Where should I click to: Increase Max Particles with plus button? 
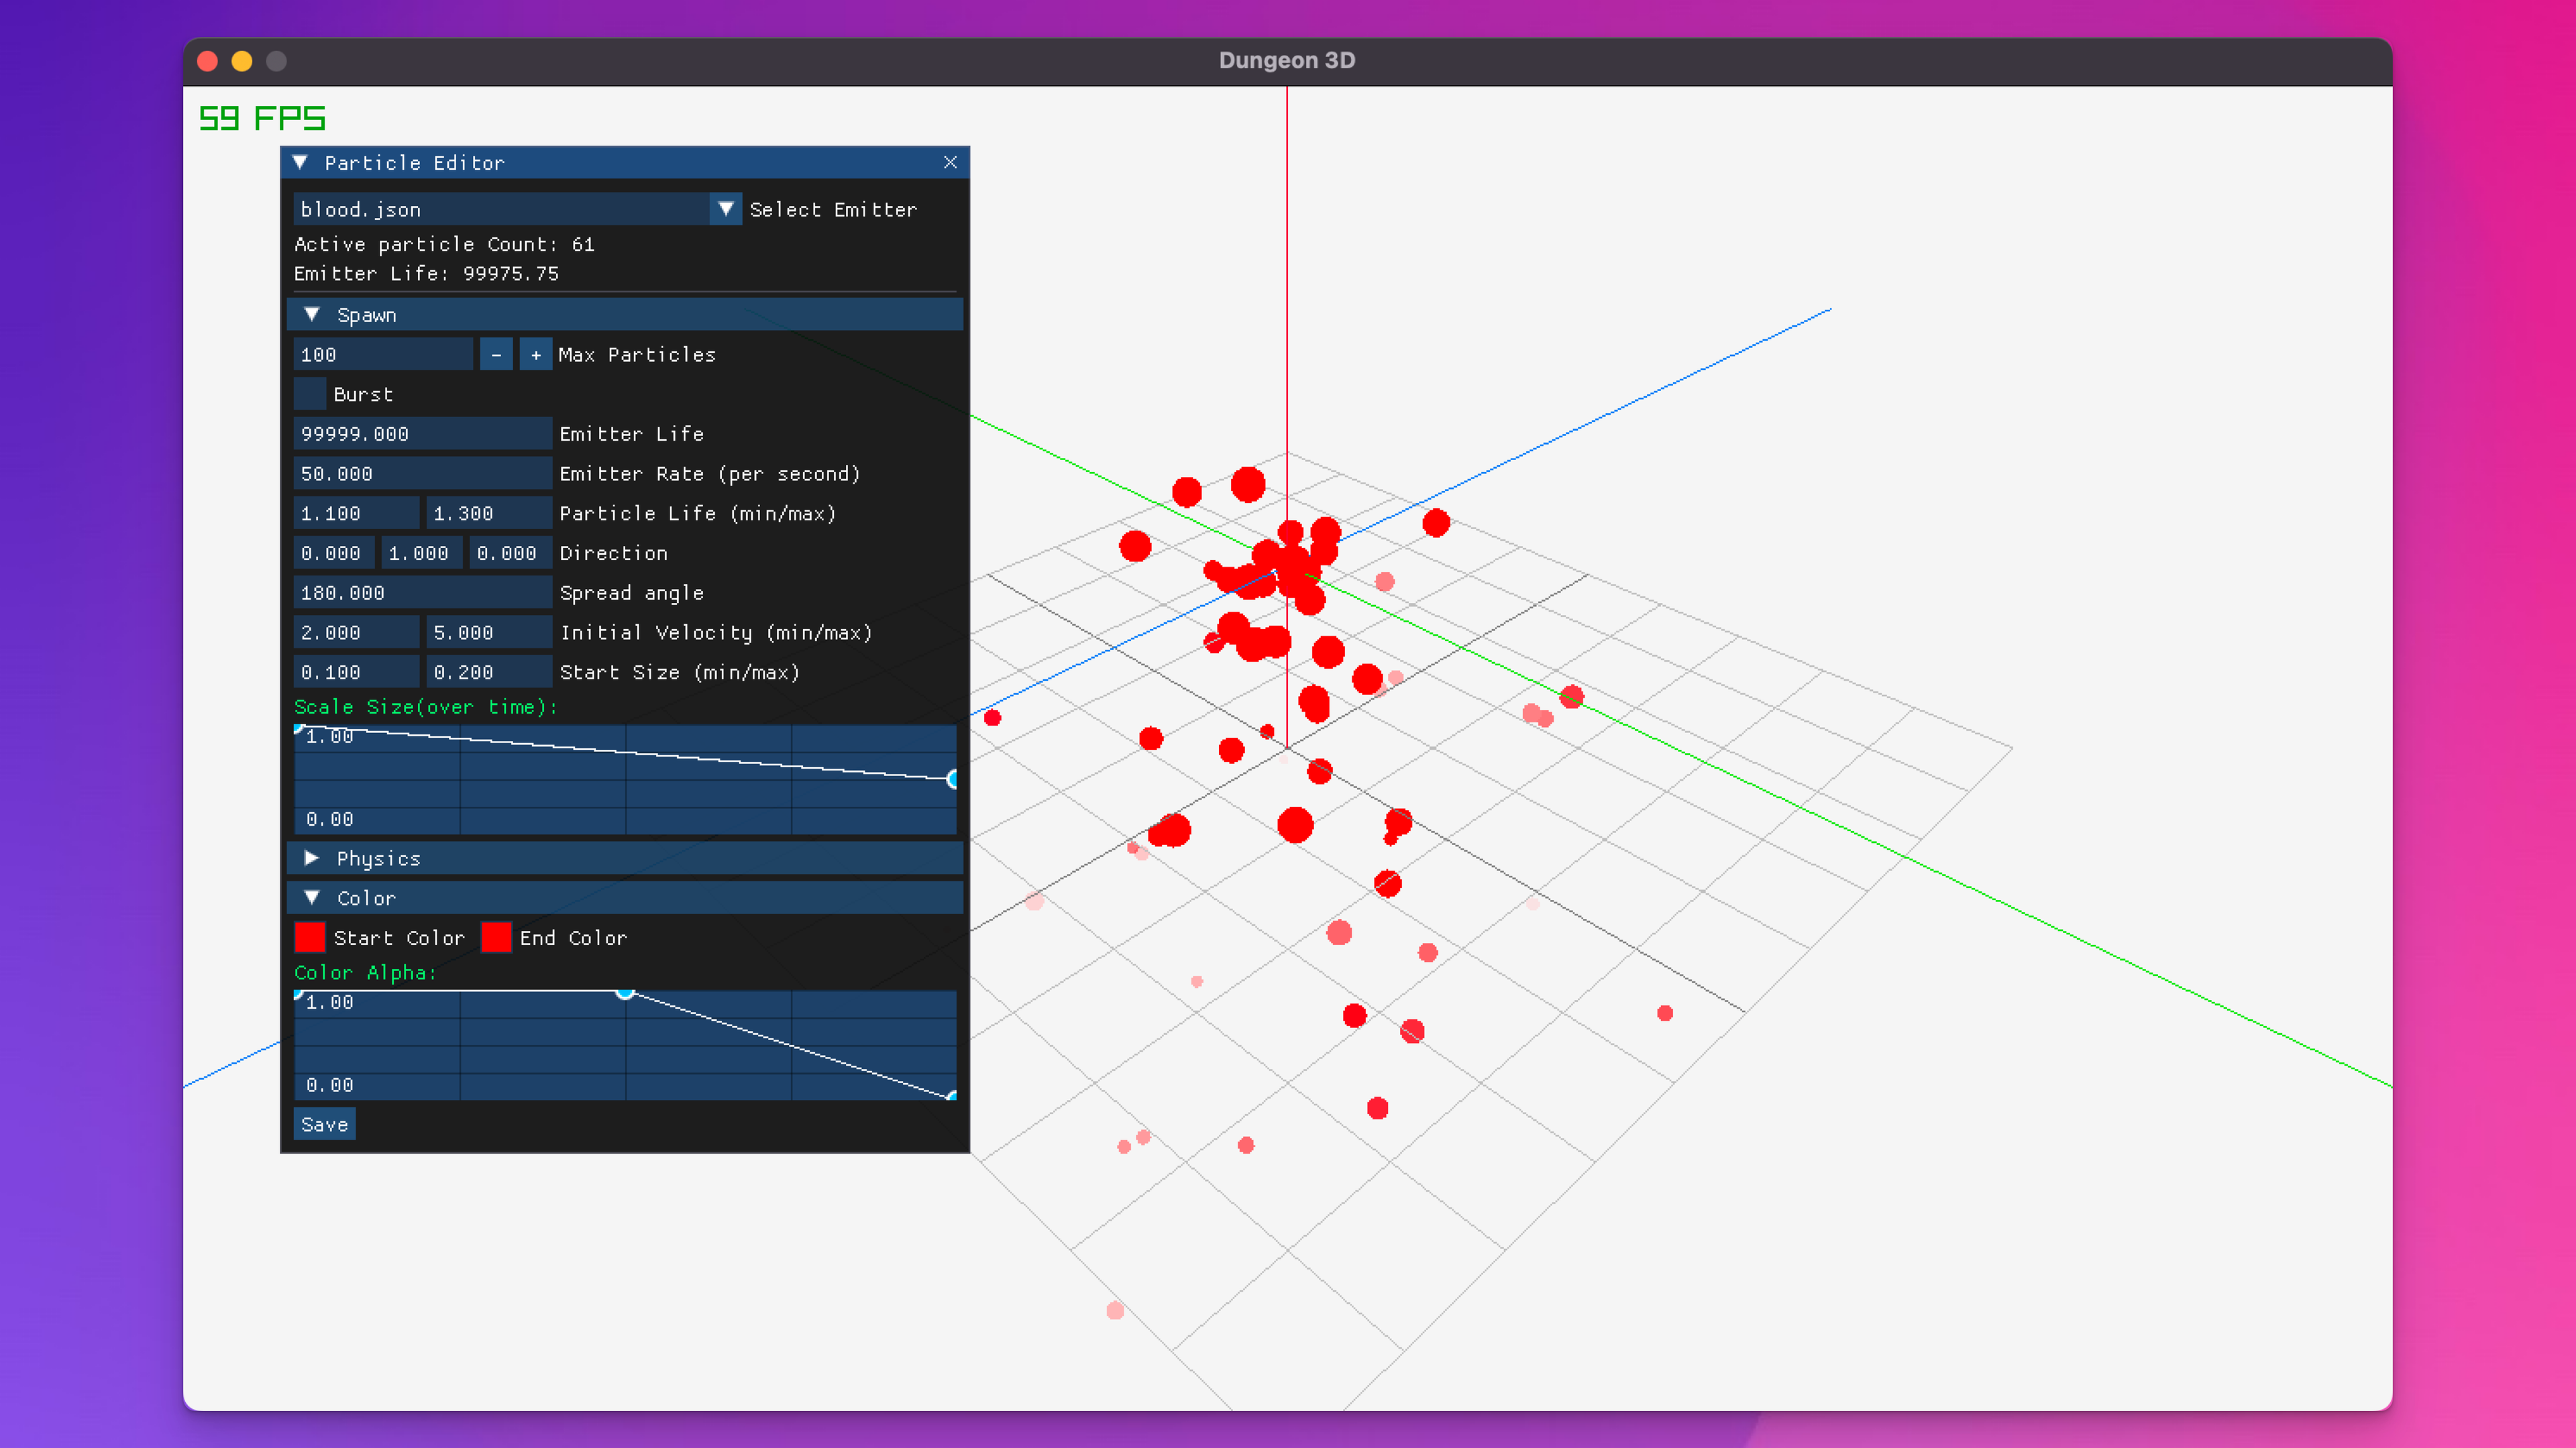click(536, 355)
